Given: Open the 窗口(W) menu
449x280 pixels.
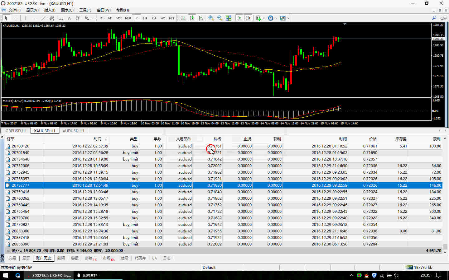Looking at the screenshot, I should pos(104,10).
